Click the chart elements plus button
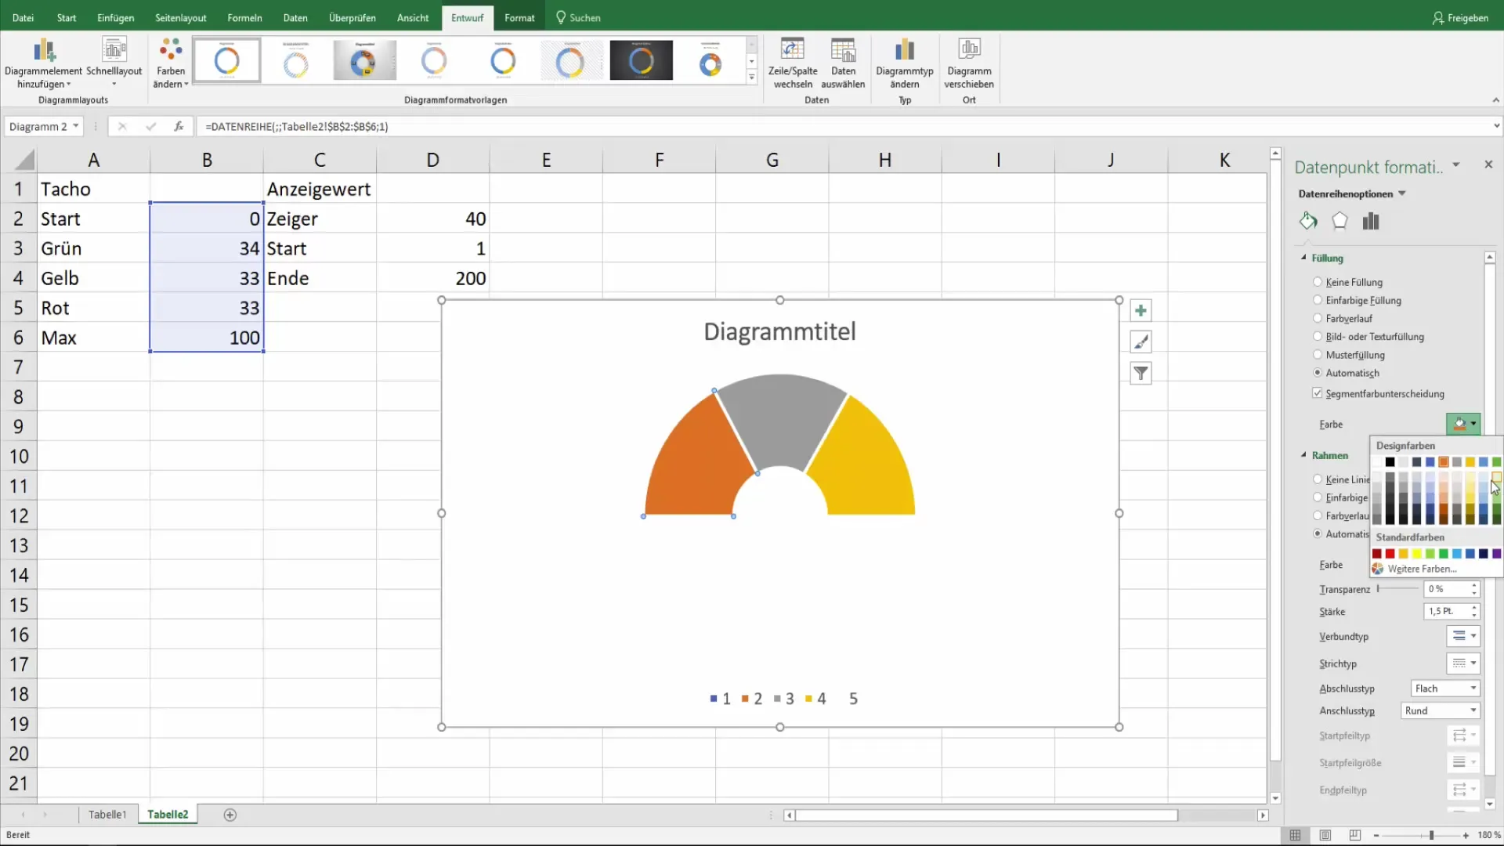 click(x=1141, y=311)
